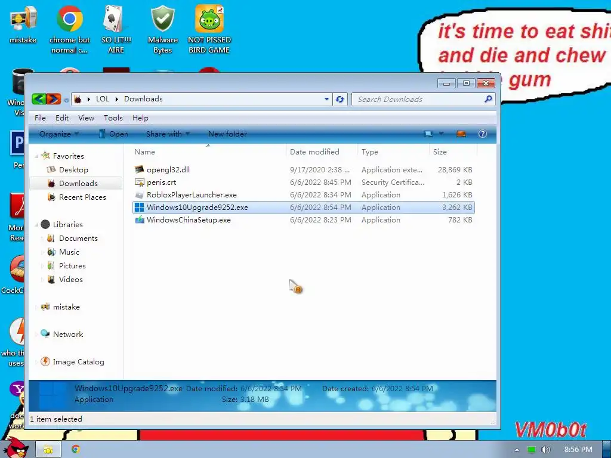Image resolution: width=611 pixels, height=458 pixels.
Task: Open the File menu
Action: click(x=40, y=118)
